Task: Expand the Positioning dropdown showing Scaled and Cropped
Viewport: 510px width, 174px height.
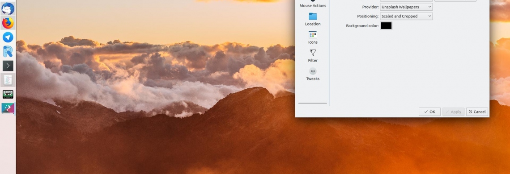Action: [406, 16]
